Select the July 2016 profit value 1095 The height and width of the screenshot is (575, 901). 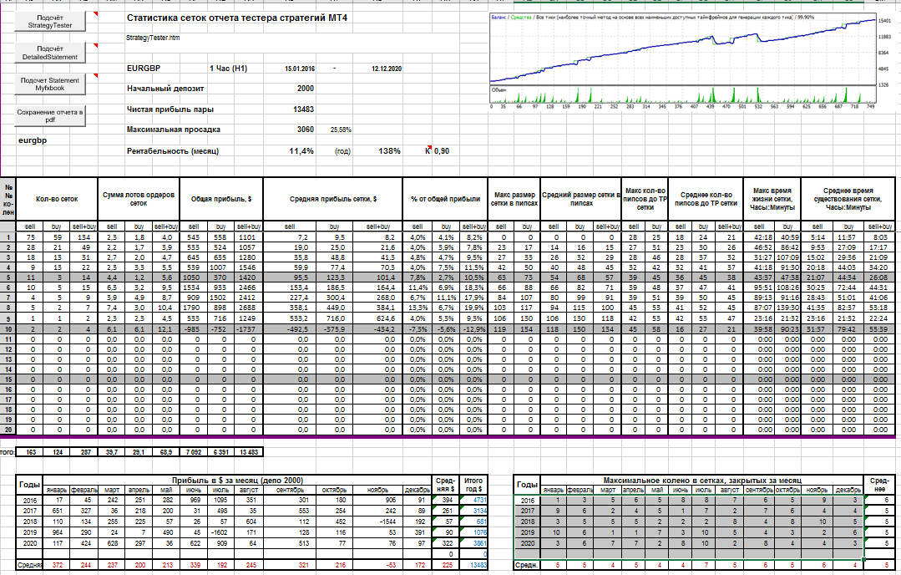pos(220,501)
